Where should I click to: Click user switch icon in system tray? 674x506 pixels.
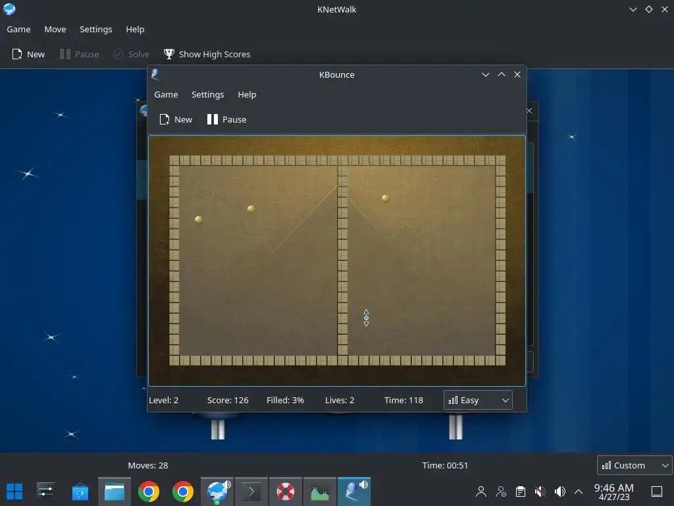pyautogui.click(x=501, y=492)
